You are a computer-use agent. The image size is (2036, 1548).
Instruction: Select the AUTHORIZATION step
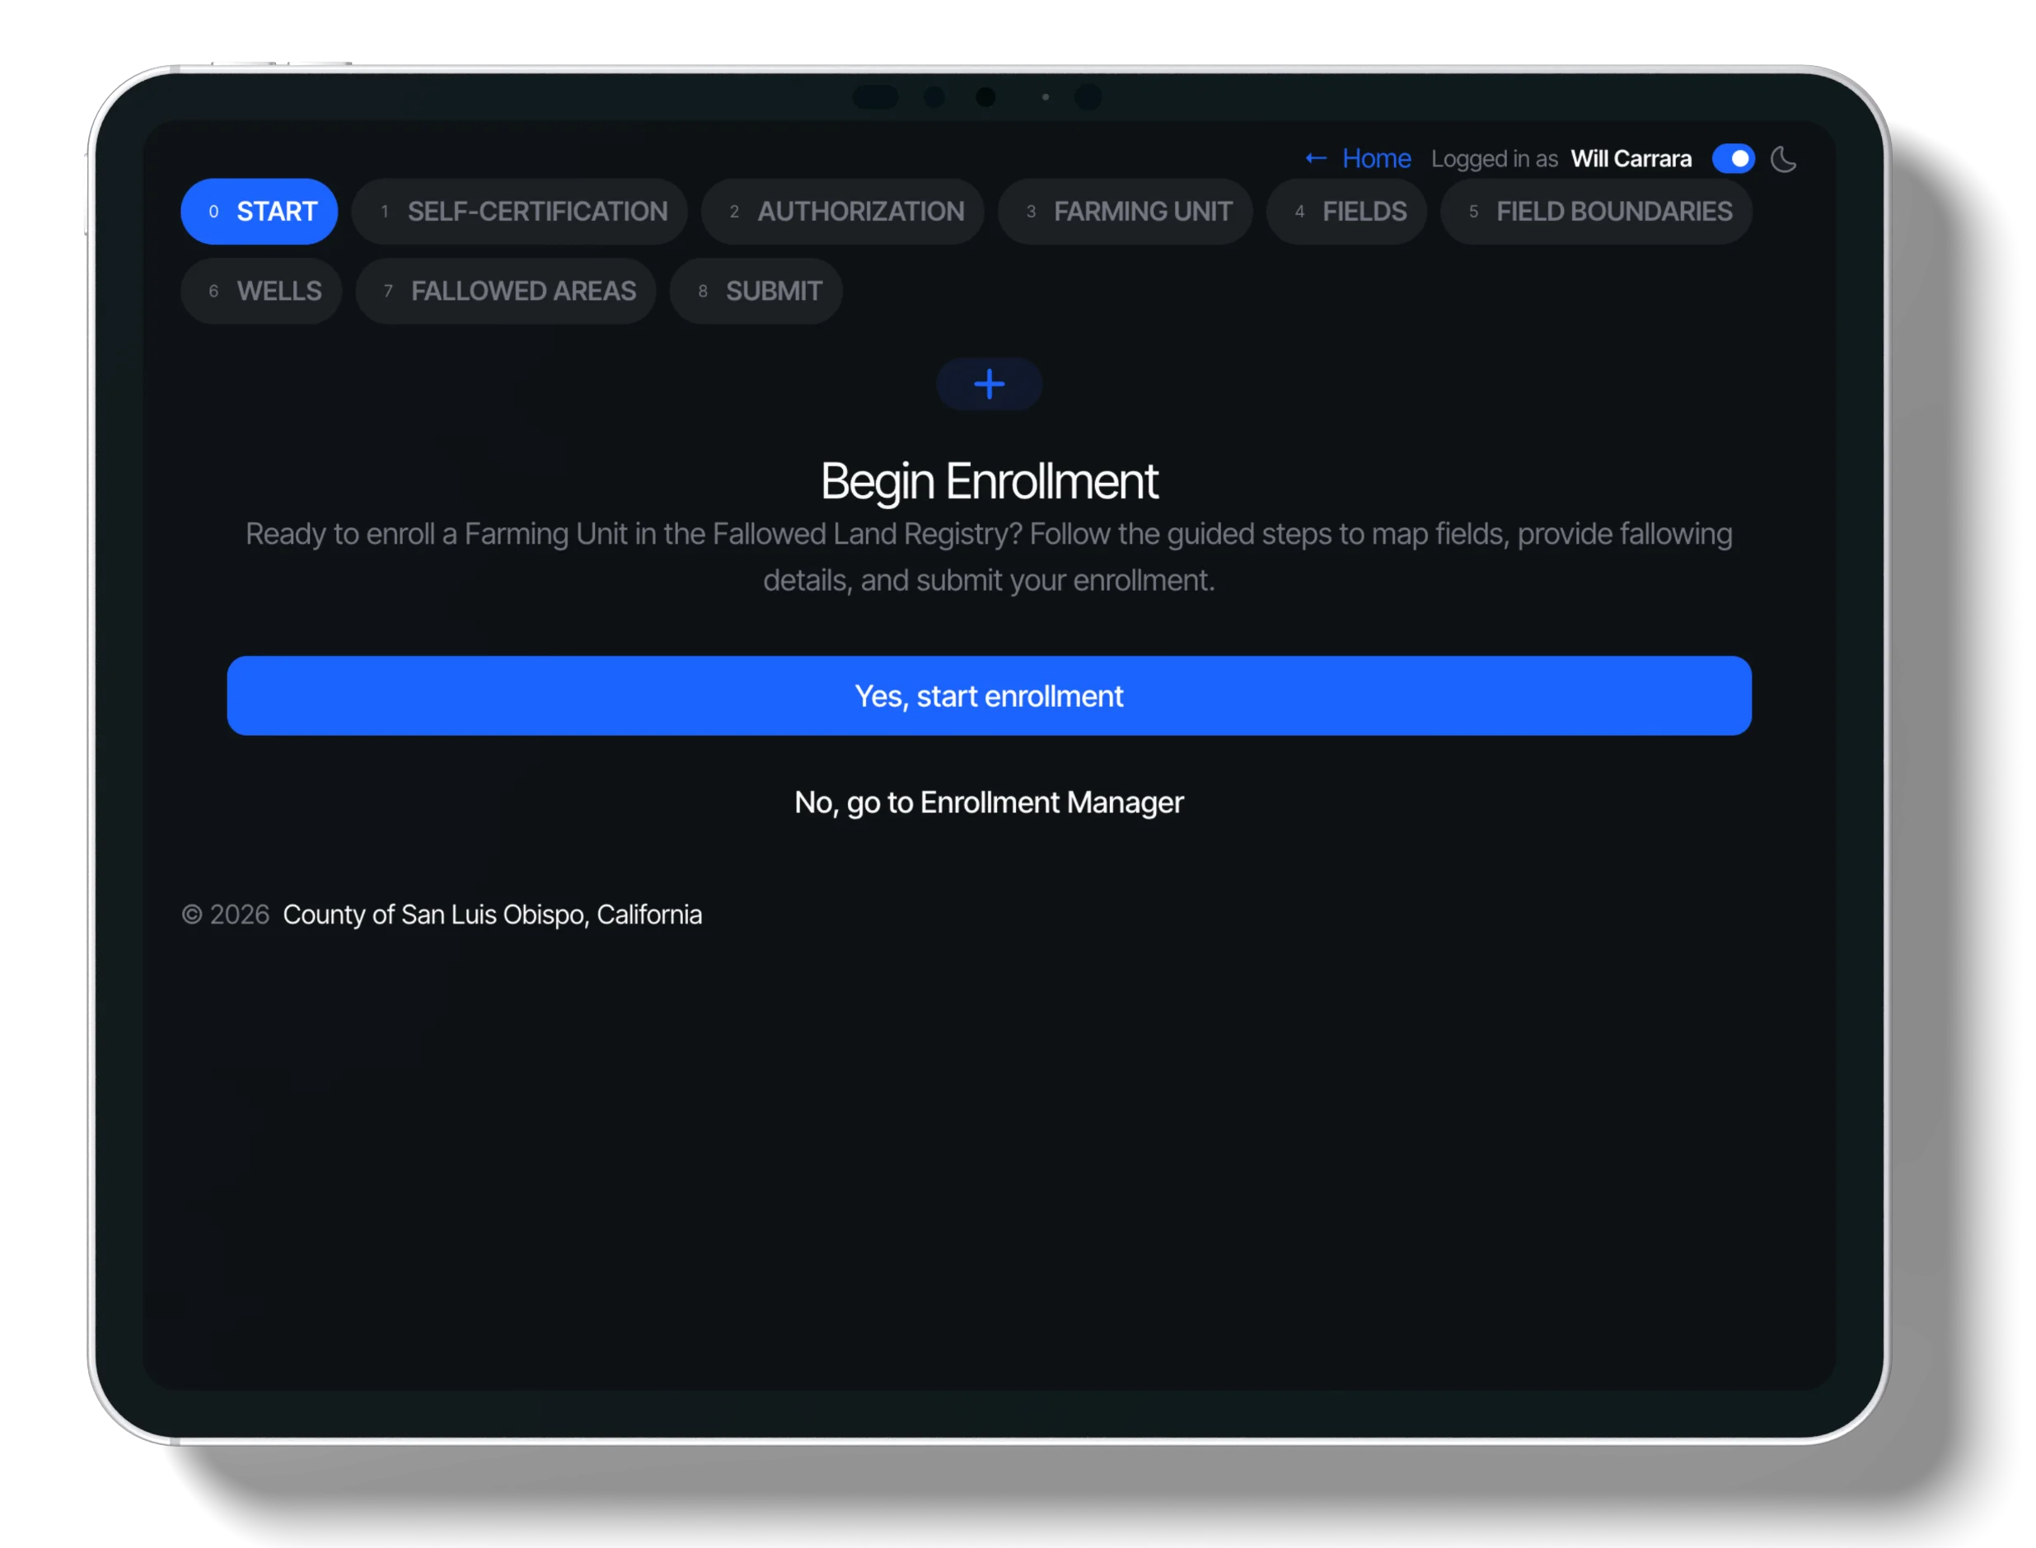pos(841,211)
